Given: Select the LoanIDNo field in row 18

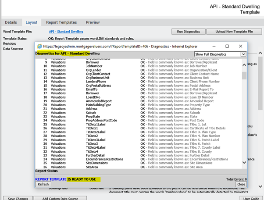Looking at the screenshot, I should tap(93, 97).
